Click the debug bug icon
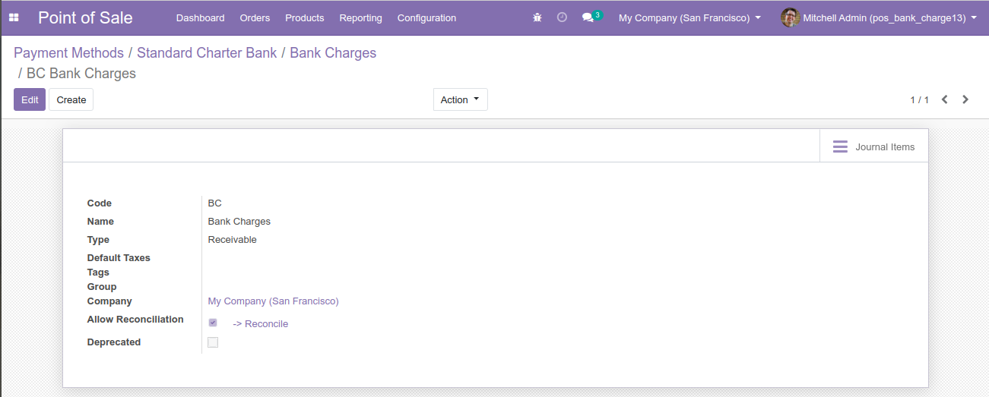Viewport: 989px width, 397px height. point(537,17)
